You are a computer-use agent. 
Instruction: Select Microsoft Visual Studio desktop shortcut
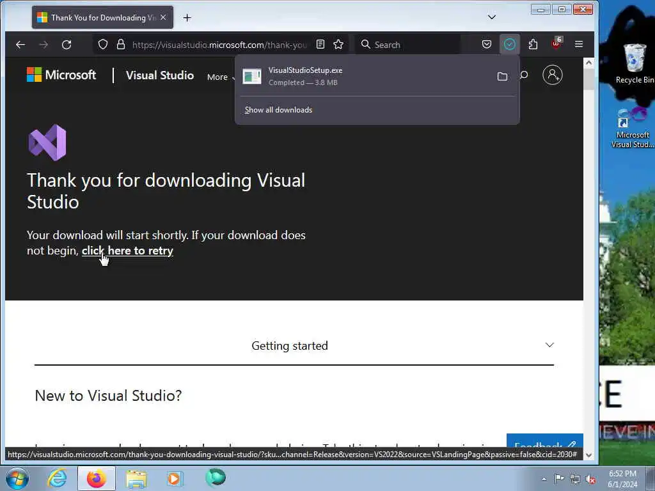point(633,127)
